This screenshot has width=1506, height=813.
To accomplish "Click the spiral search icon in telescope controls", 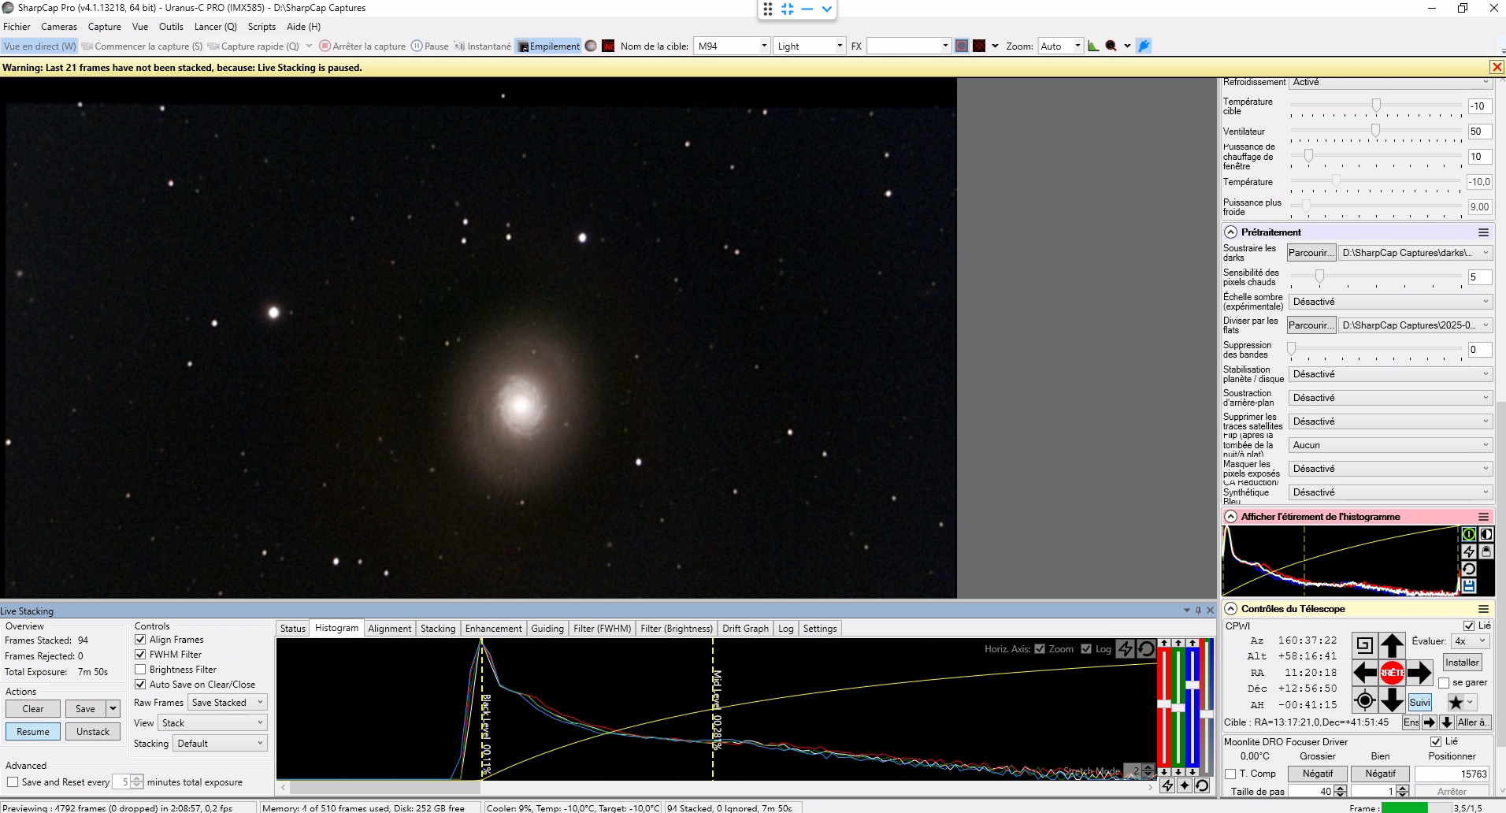I will point(1365,645).
